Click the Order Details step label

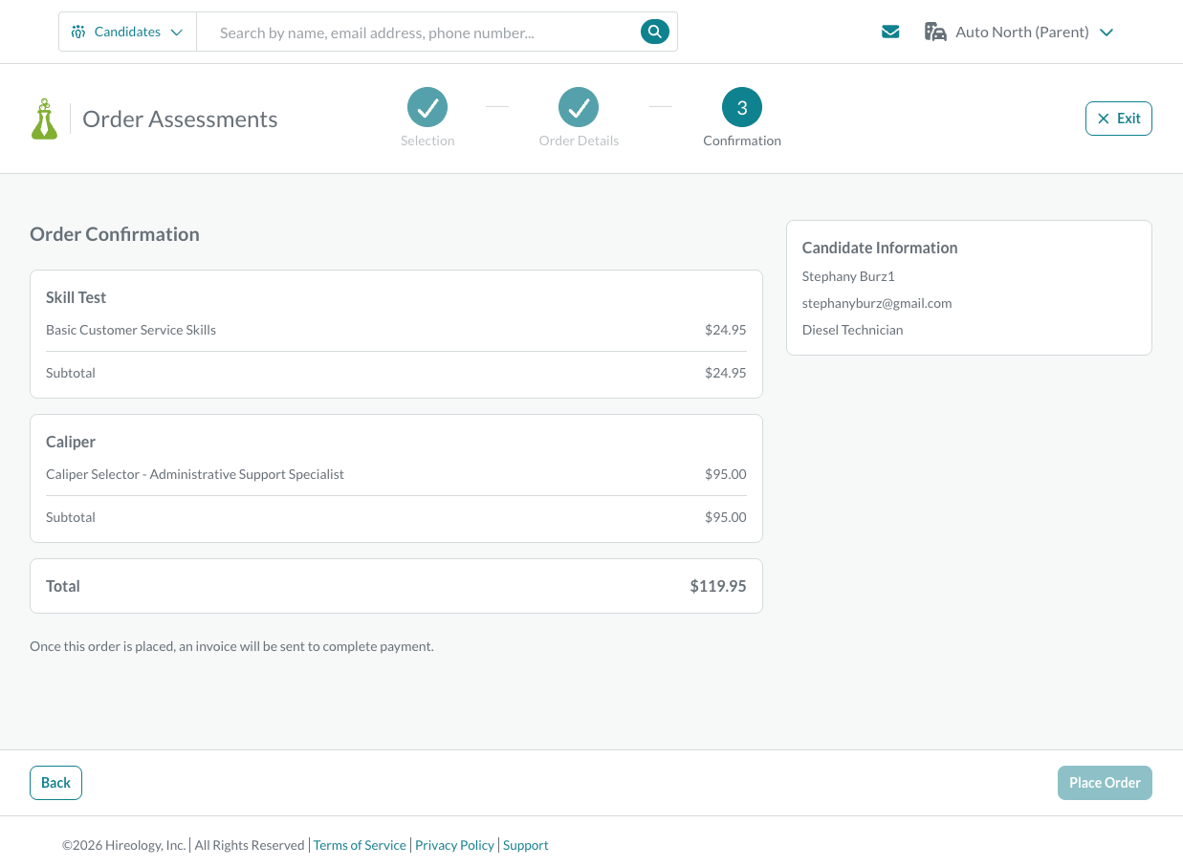click(x=579, y=141)
